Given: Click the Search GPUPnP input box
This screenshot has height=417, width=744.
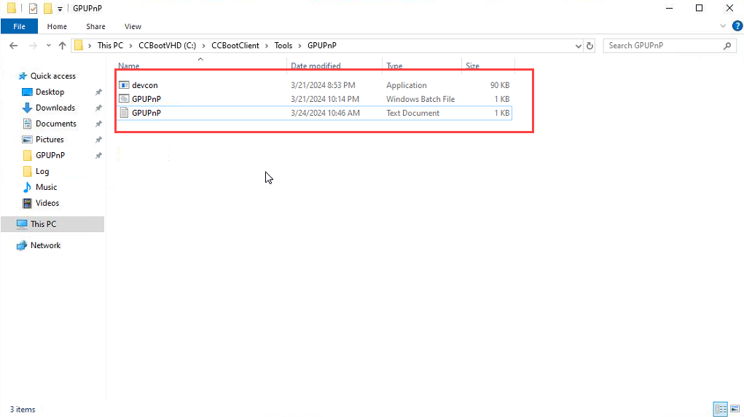Looking at the screenshot, I should click(663, 46).
